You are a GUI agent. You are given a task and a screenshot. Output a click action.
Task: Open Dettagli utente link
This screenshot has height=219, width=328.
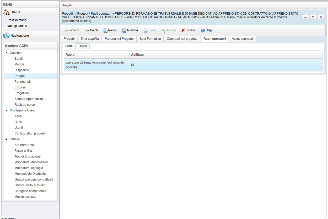click(17, 26)
